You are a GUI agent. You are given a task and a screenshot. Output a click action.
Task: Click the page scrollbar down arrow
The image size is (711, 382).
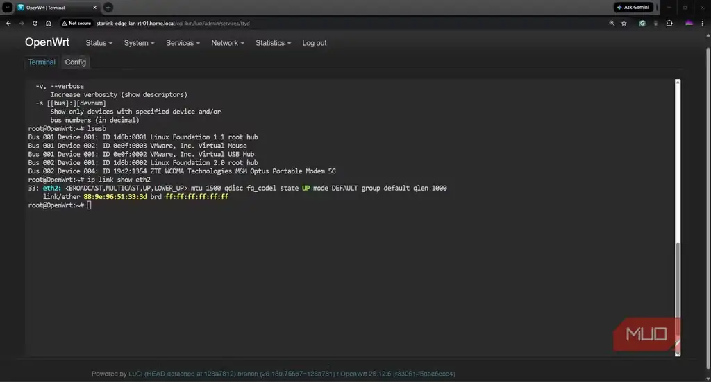click(x=708, y=379)
